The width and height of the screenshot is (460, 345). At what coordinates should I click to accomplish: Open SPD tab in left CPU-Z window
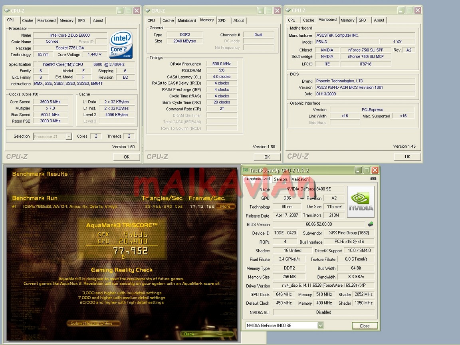(x=81, y=20)
